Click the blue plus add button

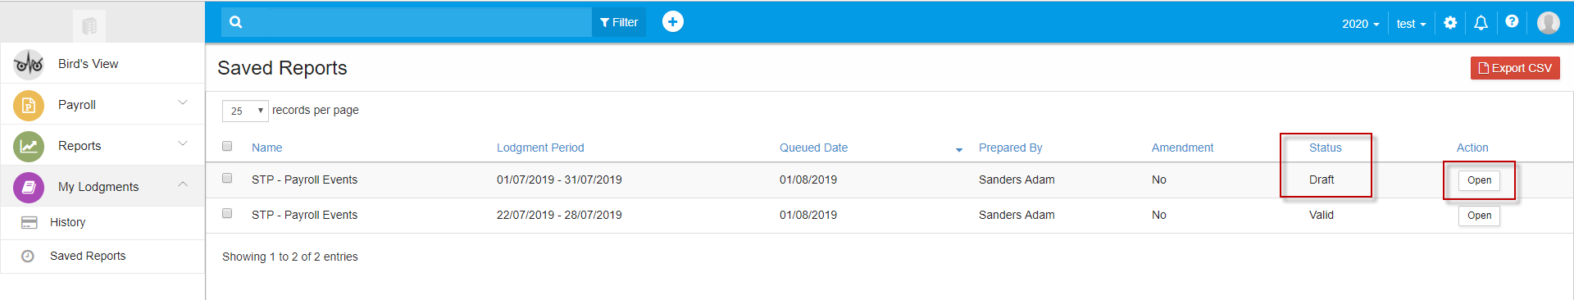coord(673,22)
